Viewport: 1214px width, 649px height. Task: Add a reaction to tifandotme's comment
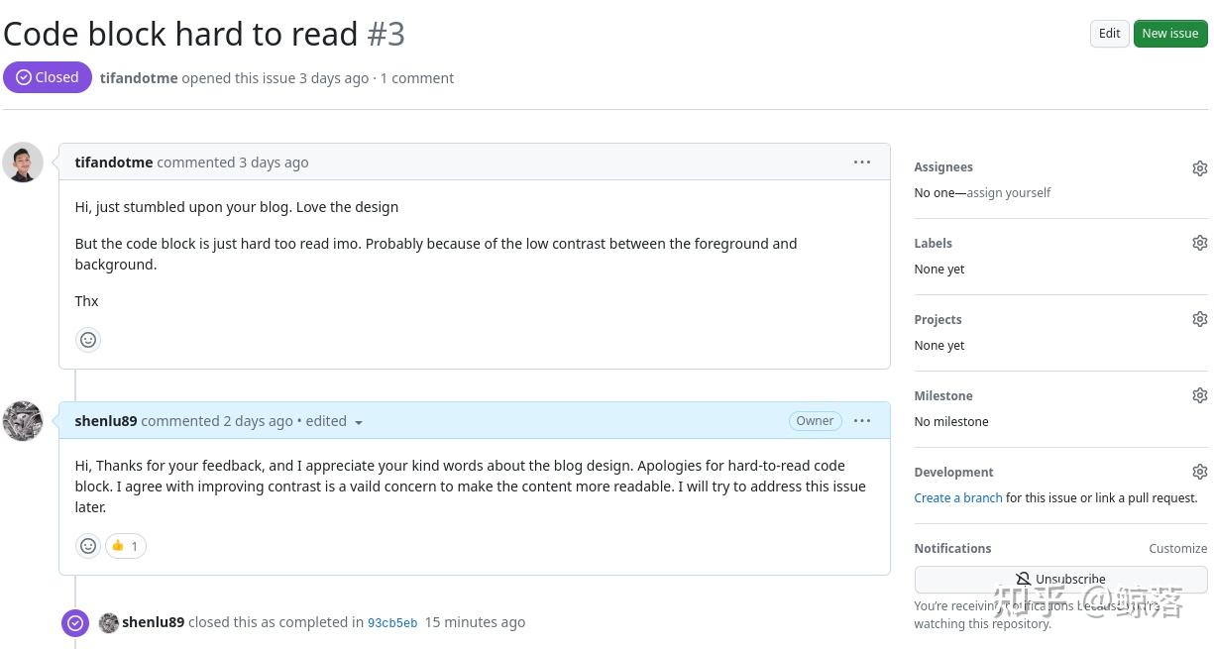point(88,340)
